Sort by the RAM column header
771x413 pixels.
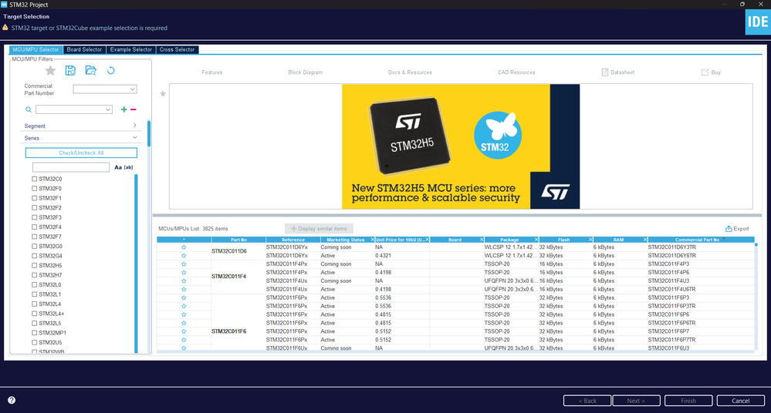pos(618,240)
